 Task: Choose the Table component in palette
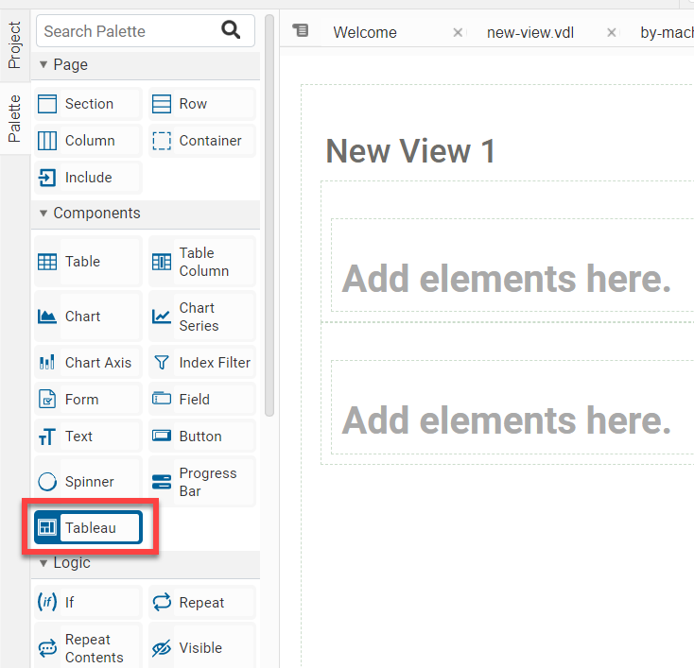88,262
